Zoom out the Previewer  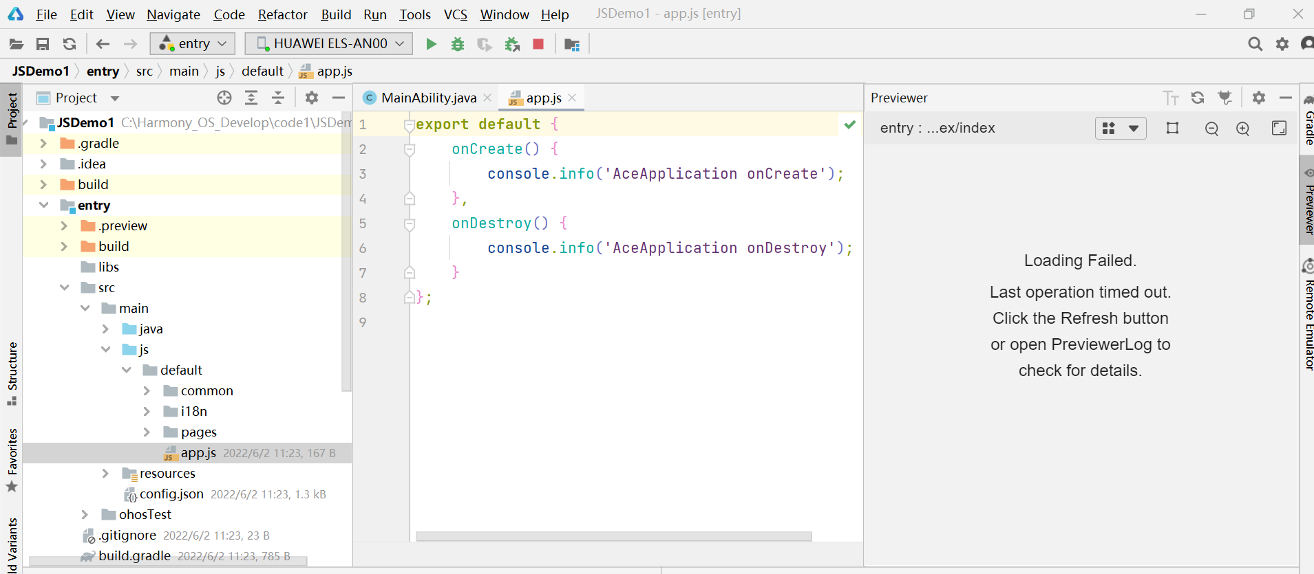coord(1212,129)
